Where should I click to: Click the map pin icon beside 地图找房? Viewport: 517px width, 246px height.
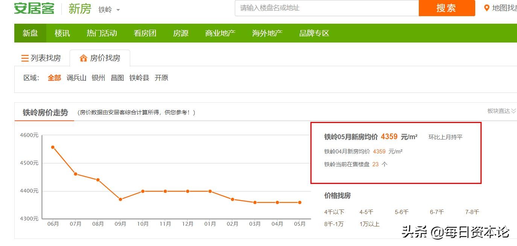(x=487, y=7)
